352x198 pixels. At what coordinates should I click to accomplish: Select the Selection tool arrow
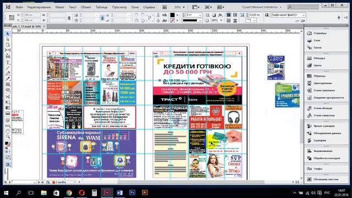[8, 34]
